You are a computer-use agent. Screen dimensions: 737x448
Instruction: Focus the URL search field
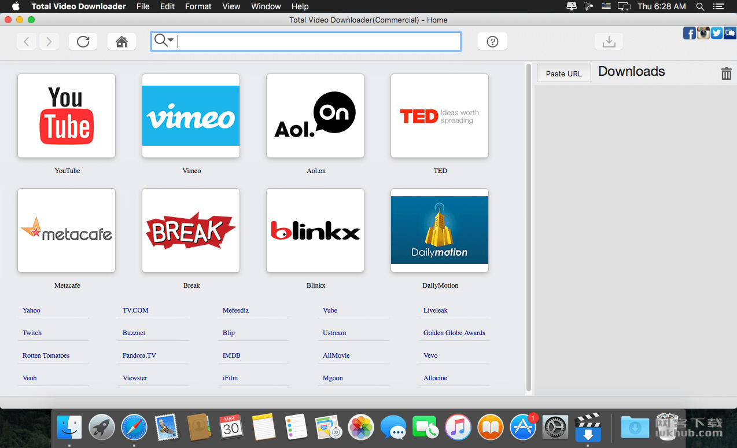tap(306, 41)
